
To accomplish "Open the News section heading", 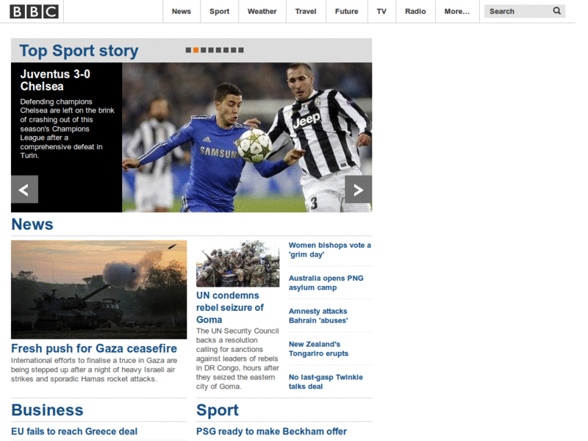I will pos(32,224).
